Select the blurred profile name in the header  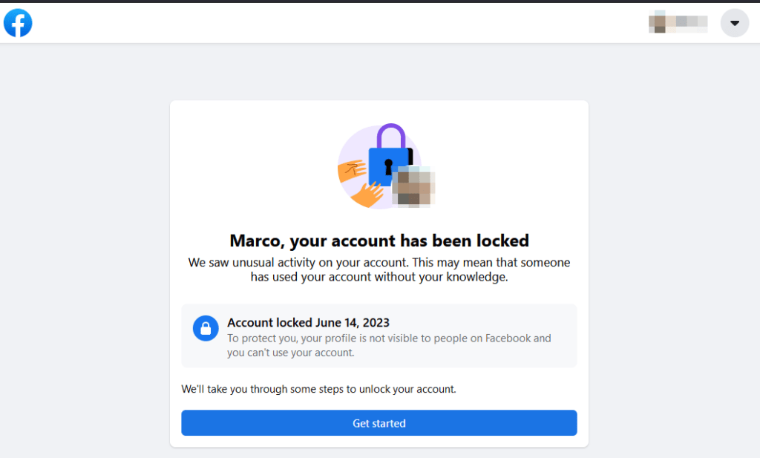(x=678, y=23)
